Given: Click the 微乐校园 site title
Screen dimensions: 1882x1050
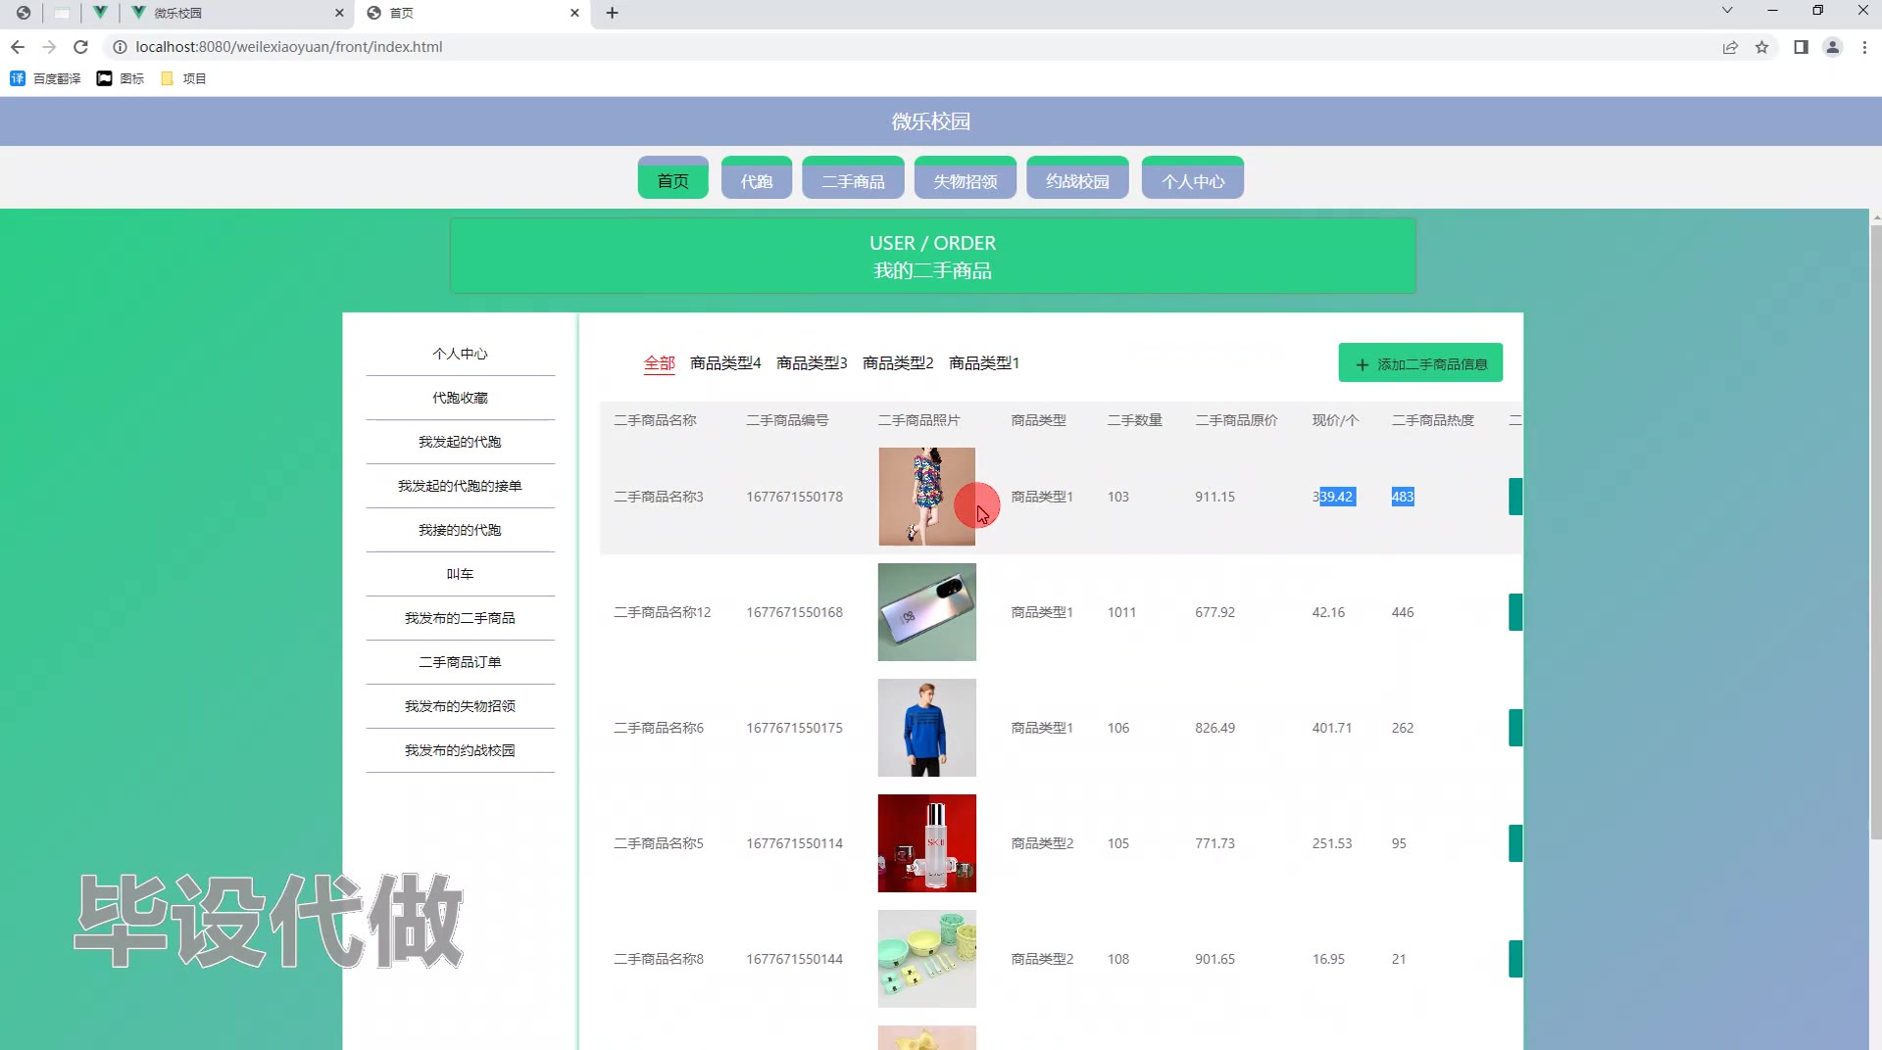Looking at the screenshot, I should coord(930,121).
